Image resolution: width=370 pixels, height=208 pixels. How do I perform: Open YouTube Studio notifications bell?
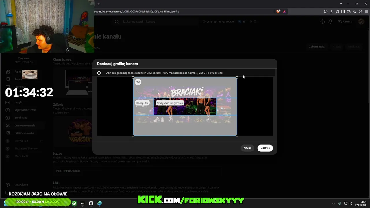click(330, 21)
